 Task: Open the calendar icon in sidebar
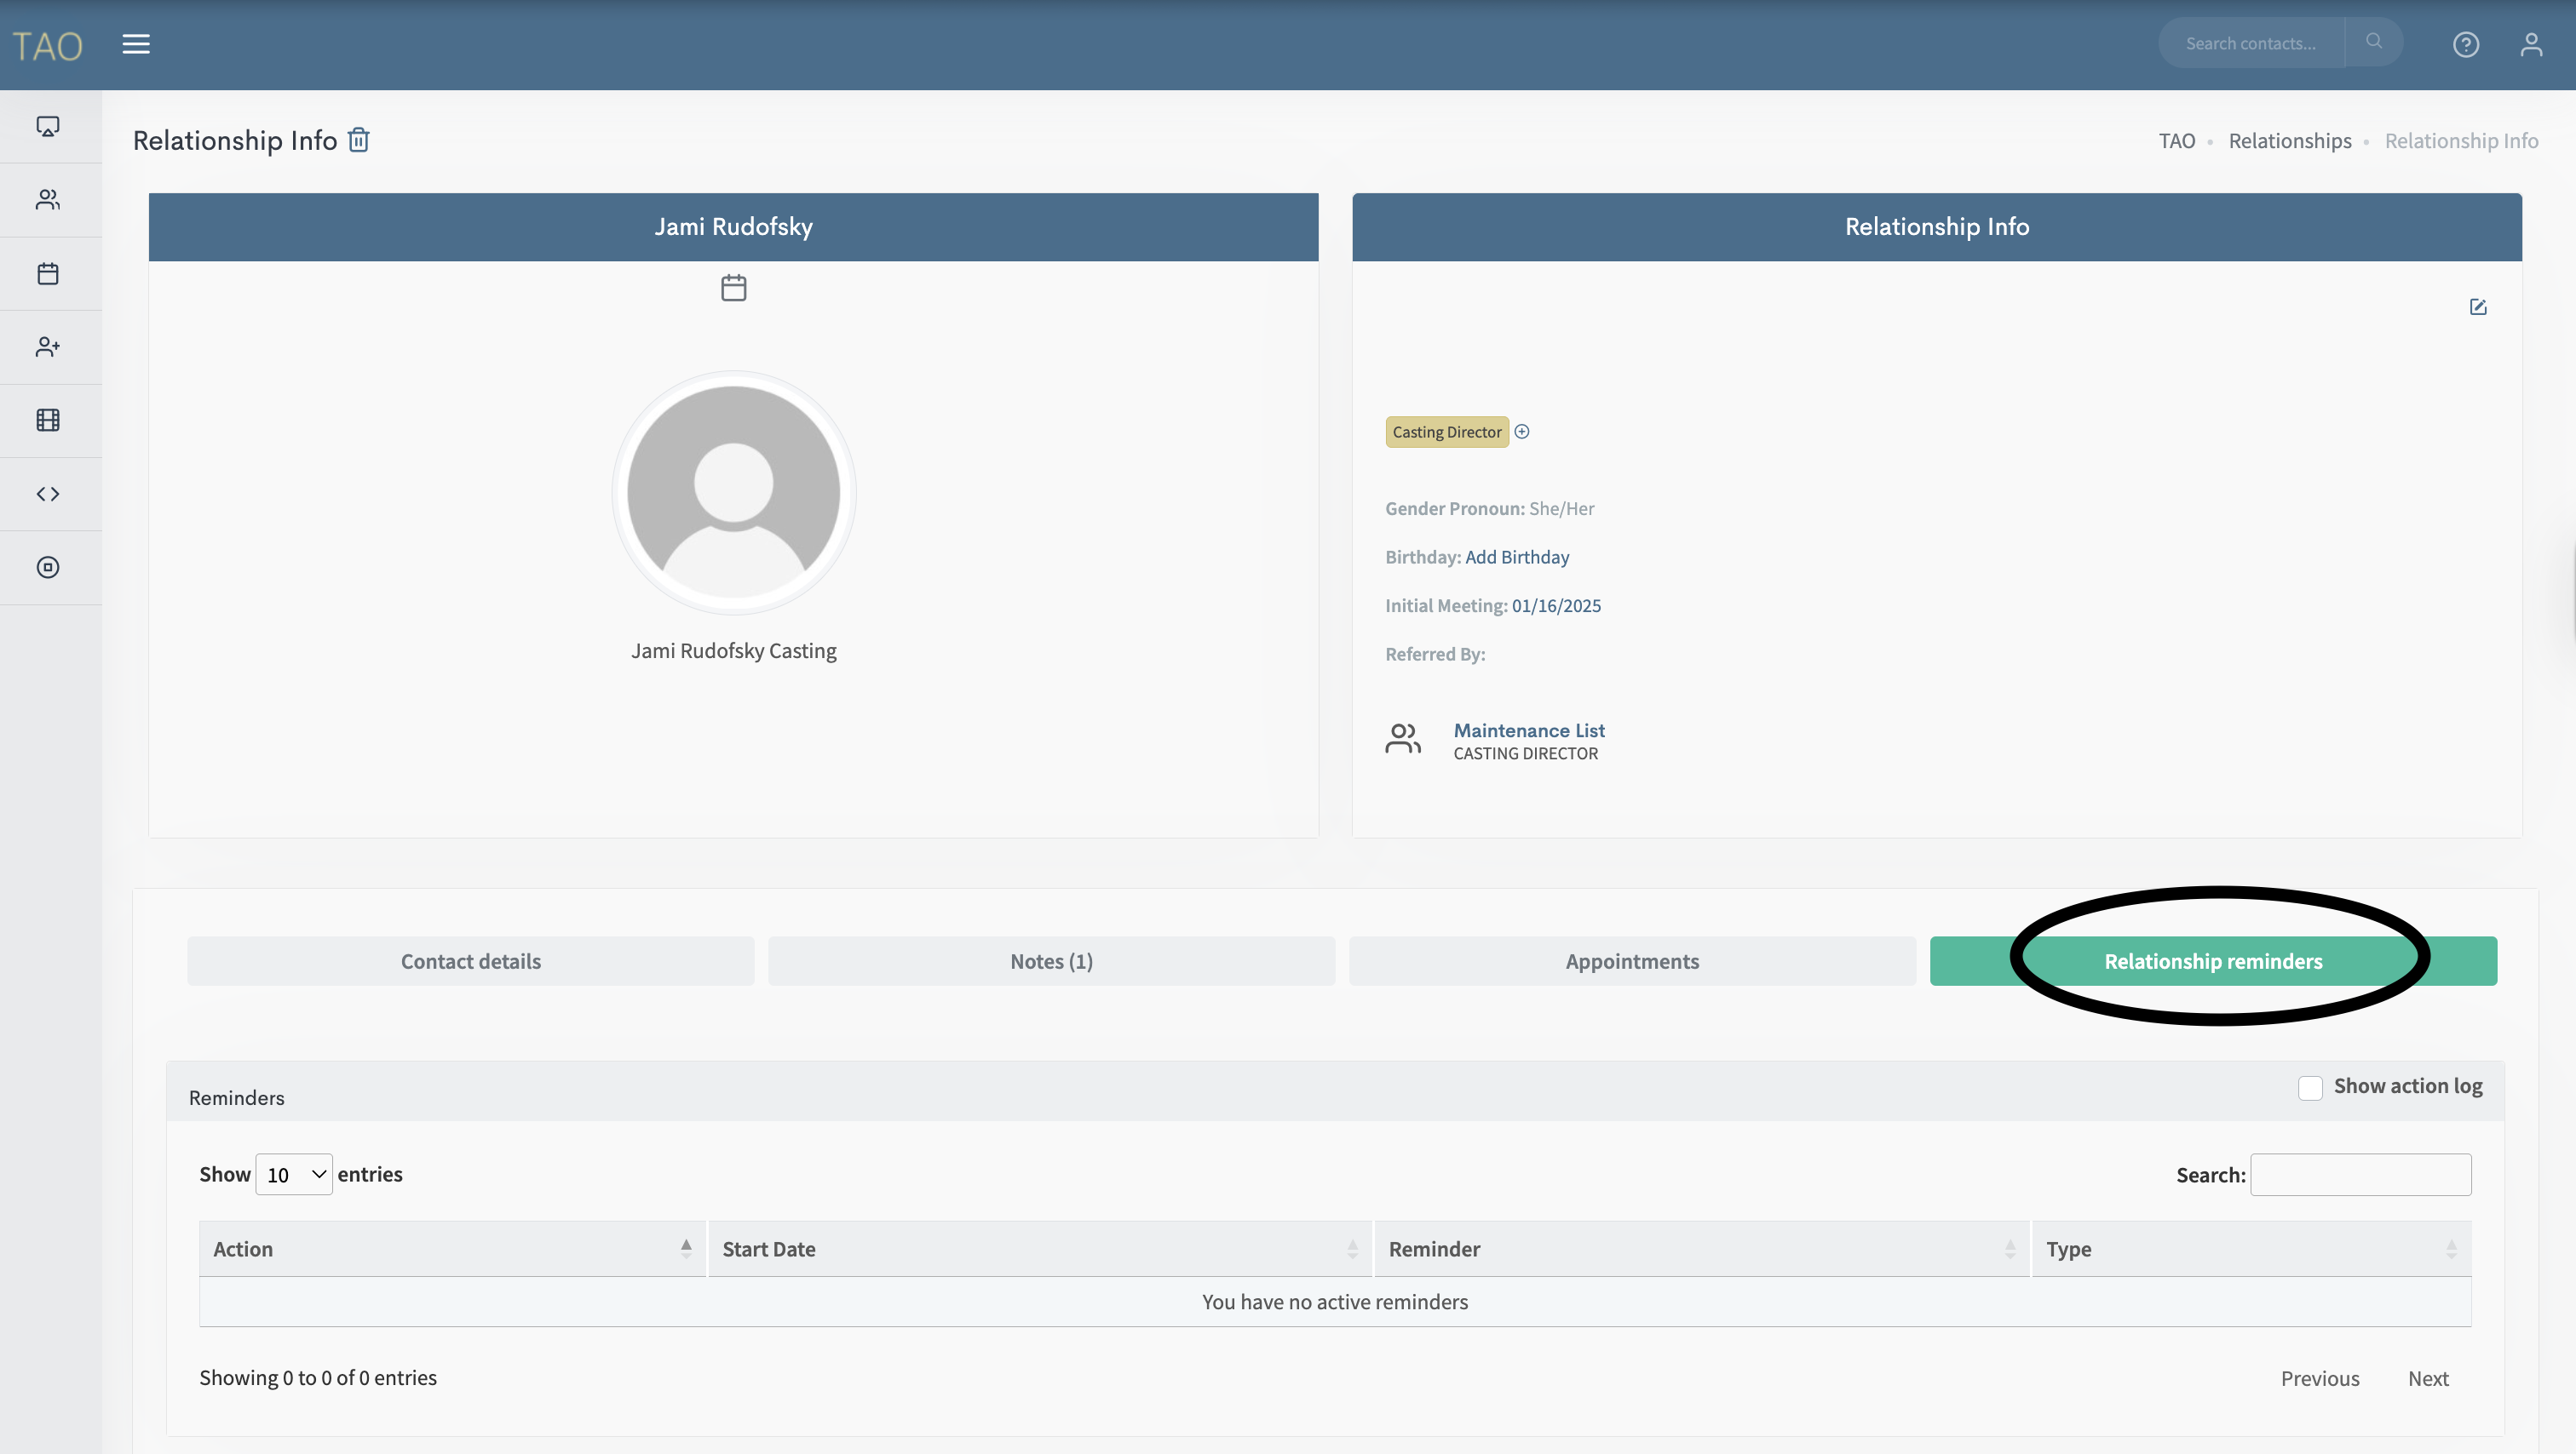point(48,274)
